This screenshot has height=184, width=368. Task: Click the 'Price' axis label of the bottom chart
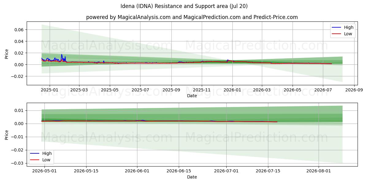7,135
